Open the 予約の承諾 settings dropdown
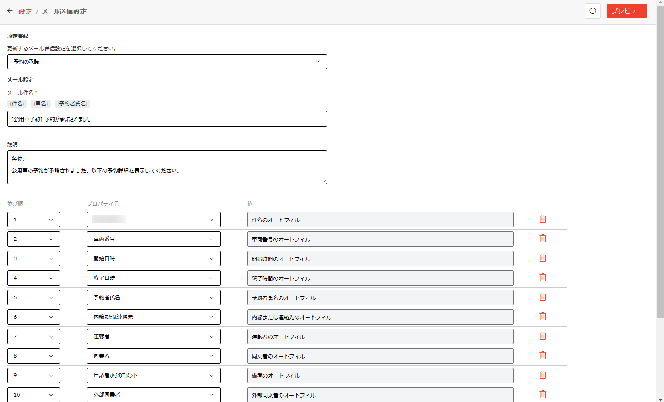The image size is (664, 402). 167,62
